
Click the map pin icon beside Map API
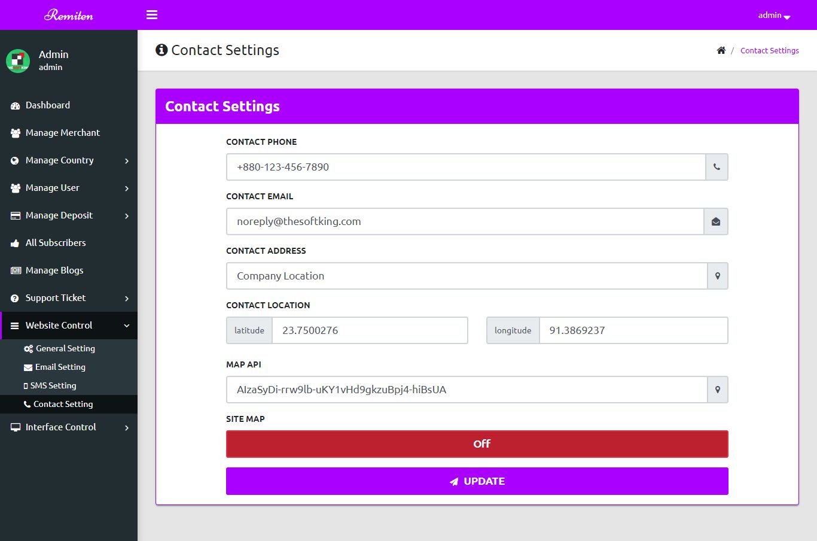[718, 390]
